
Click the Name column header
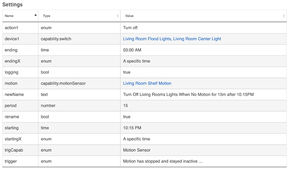[20, 16]
